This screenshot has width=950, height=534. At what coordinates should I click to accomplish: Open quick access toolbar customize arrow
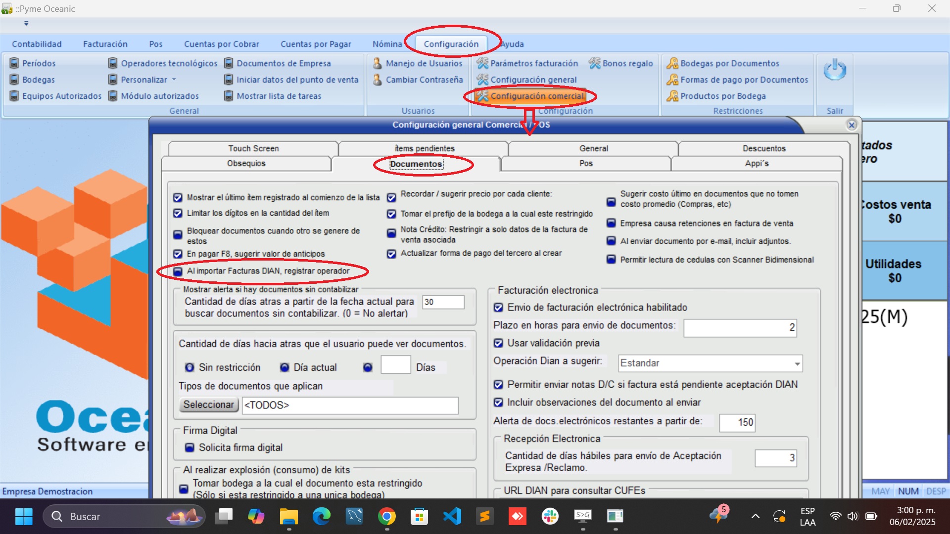click(26, 23)
